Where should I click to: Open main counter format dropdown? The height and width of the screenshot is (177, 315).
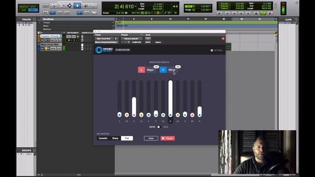[135, 6]
